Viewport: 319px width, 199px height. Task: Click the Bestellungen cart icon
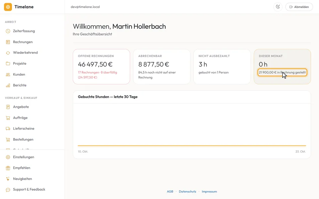pyautogui.click(x=8, y=140)
